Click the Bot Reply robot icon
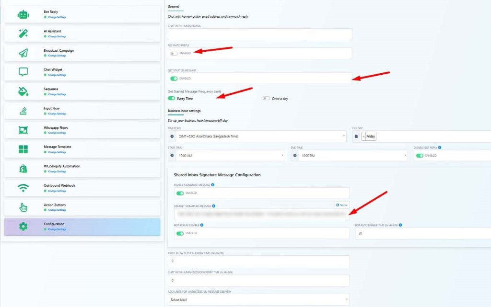This screenshot has width=491, height=307. point(23,14)
